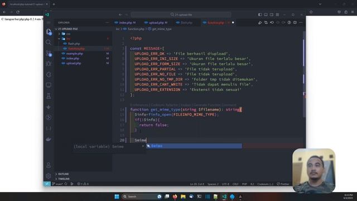
Task: Open the Search view in activity bar
Action: click(49, 42)
